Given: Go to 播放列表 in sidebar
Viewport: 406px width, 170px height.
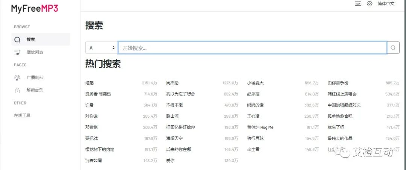Looking at the screenshot, I should tap(35, 52).
